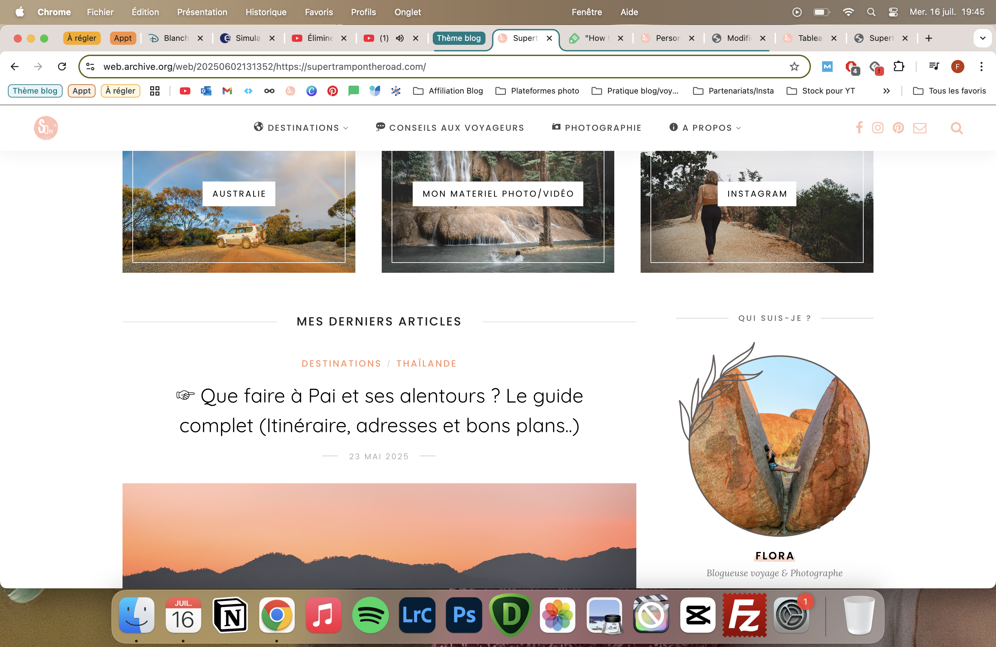Open the Pinterest bookmark icon
This screenshot has height=647, width=996.
(x=332, y=91)
